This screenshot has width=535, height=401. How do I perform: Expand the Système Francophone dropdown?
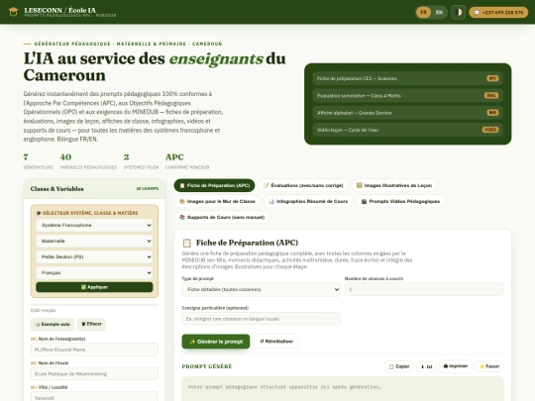click(x=94, y=225)
